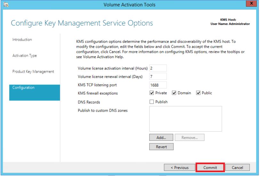Click the Remove... button

coord(190,137)
